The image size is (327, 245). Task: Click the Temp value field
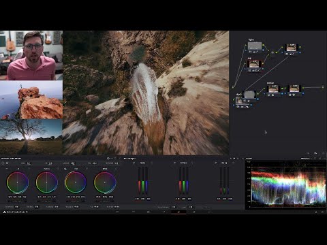click(x=29, y=163)
